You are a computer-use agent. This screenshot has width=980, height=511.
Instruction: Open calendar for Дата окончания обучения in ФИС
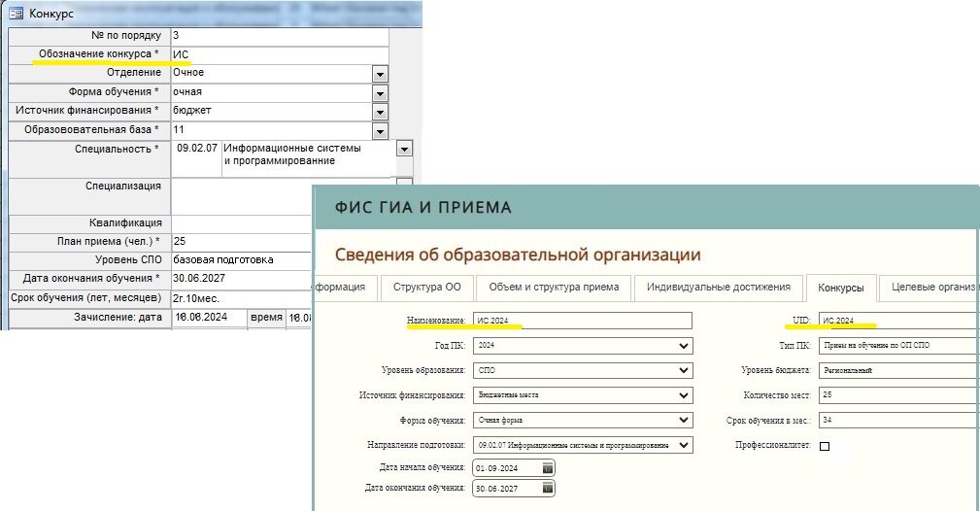click(x=548, y=488)
